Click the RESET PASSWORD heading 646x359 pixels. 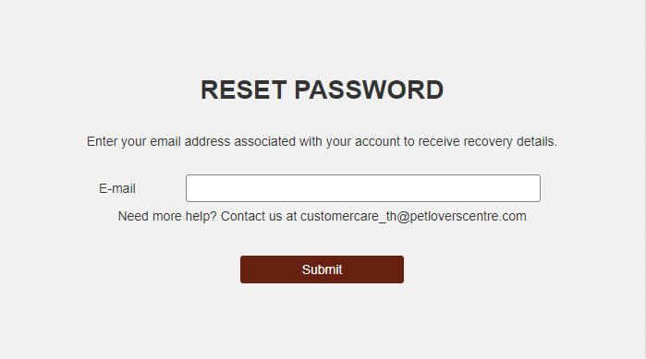click(322, 90)
